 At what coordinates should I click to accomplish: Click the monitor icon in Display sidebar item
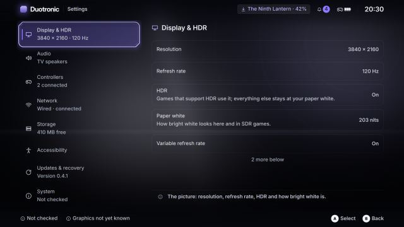click(28, 35)
